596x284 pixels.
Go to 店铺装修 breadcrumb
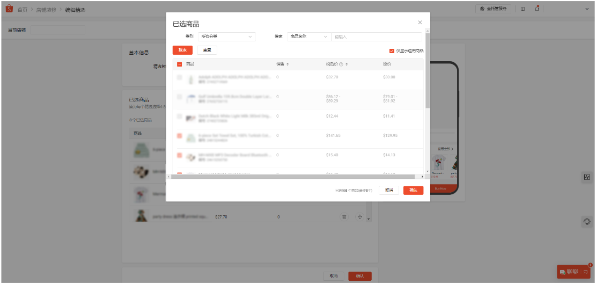tap(46, 10)
